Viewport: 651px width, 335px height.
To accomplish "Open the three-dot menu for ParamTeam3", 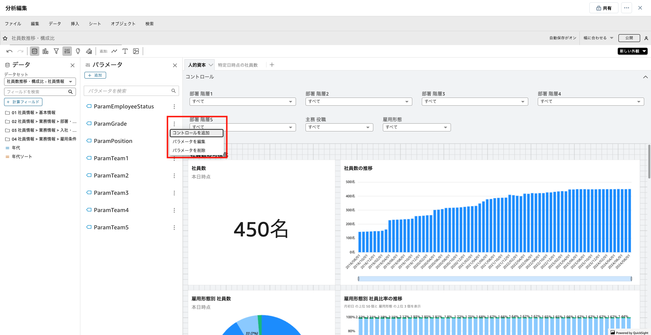I will 174,193.
